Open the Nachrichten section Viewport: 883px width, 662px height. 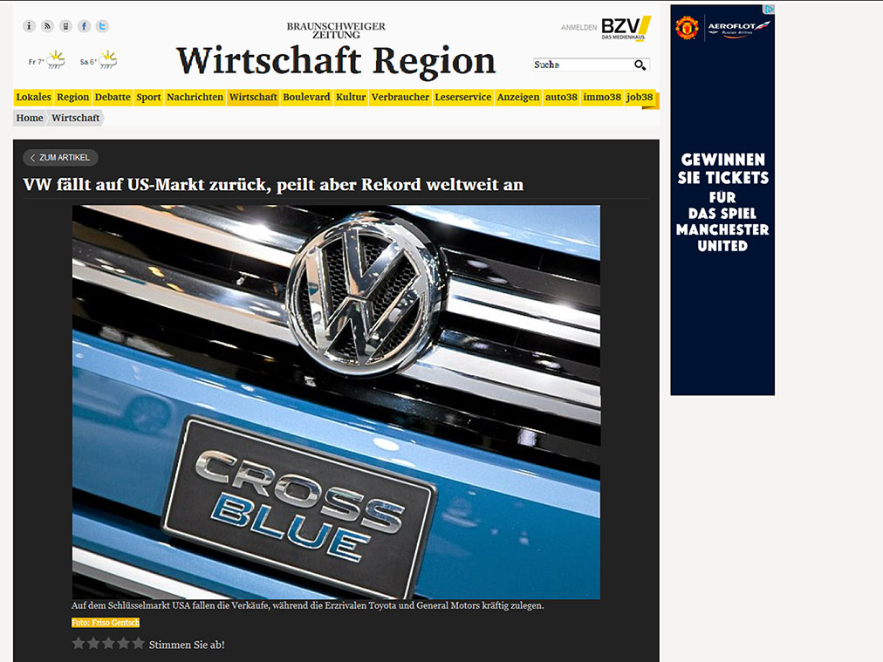(195, 97)
